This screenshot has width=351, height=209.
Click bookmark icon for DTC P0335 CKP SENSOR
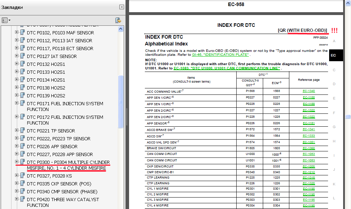click(x=22, y=183)
